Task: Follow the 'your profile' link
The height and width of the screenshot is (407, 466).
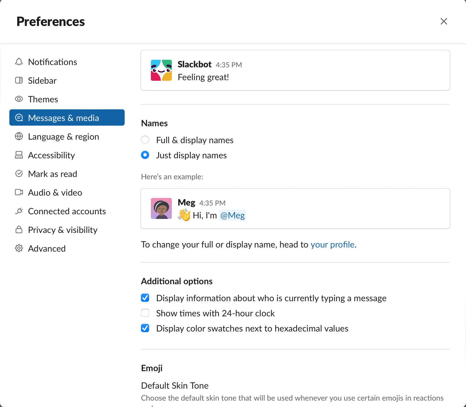Action: [x=332, y=244]
